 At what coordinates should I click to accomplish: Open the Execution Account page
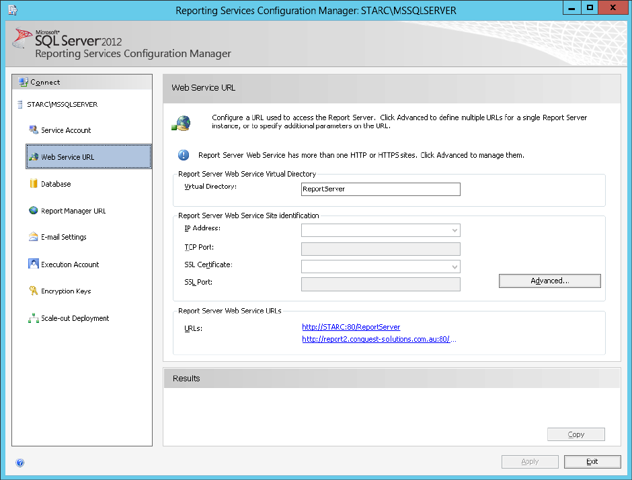click(x=70, y=265)
